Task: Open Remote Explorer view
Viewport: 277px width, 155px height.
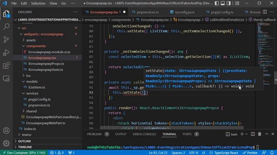Action: click(6, 78)
